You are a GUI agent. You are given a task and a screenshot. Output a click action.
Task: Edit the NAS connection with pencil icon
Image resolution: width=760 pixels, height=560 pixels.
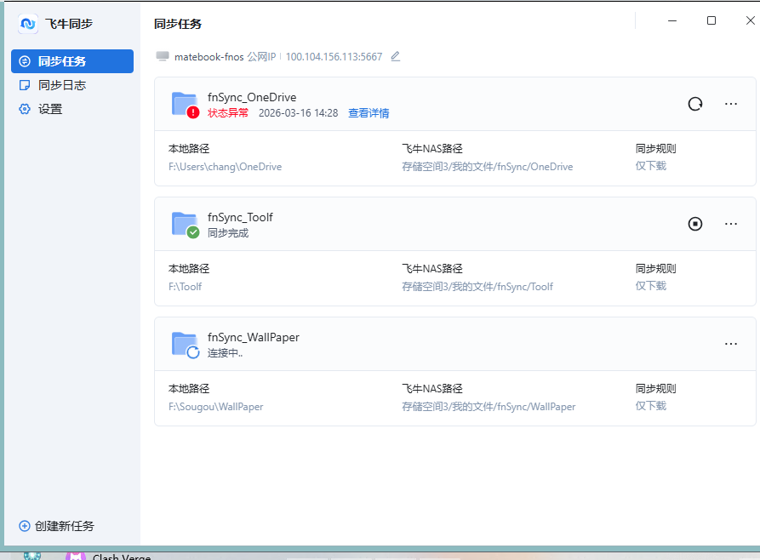pos(395,57)
